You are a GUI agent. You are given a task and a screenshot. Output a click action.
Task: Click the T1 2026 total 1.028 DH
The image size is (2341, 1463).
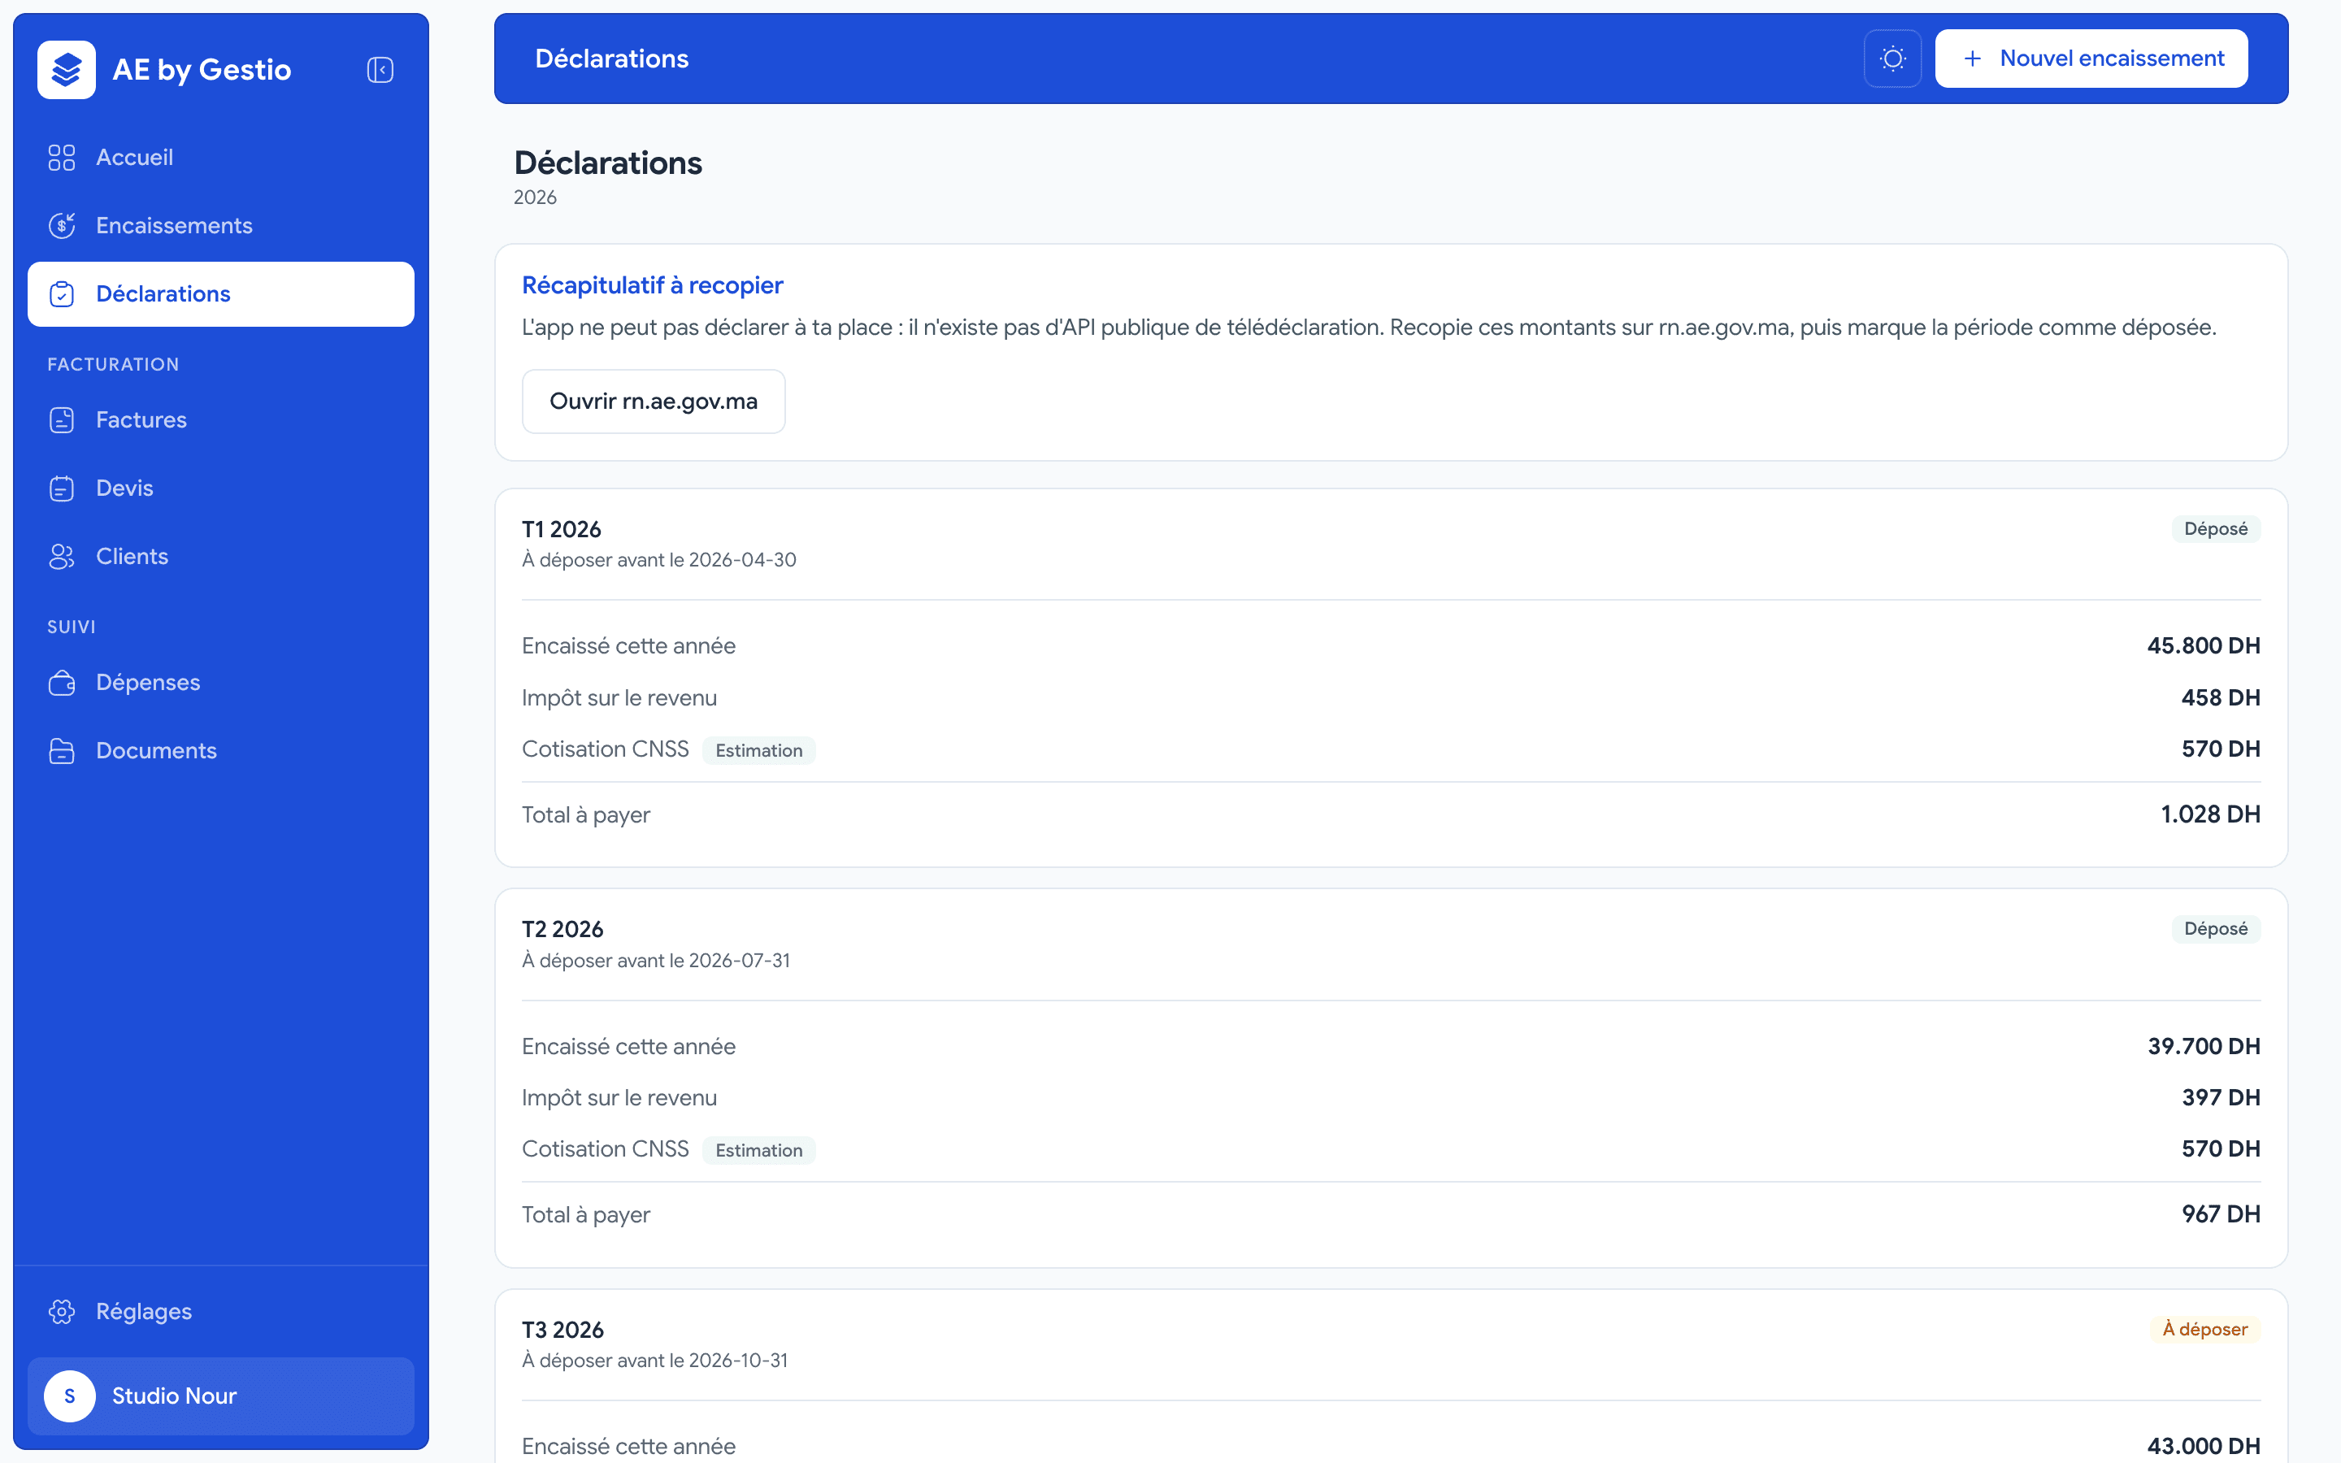click(x=2210, y=814)
